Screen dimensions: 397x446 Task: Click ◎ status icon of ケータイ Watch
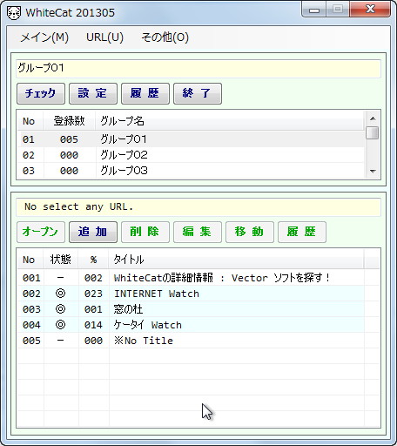60,325
